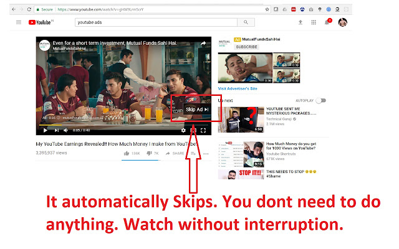This screenshot has width=399, height=249.
Task: Open the three-dot more actions menu
Action: (206, 153)
